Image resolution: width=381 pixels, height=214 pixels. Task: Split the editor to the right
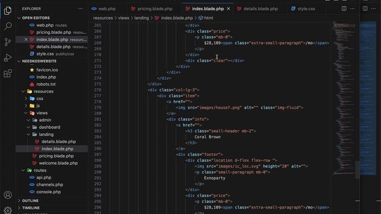click(x=344, y=8)
